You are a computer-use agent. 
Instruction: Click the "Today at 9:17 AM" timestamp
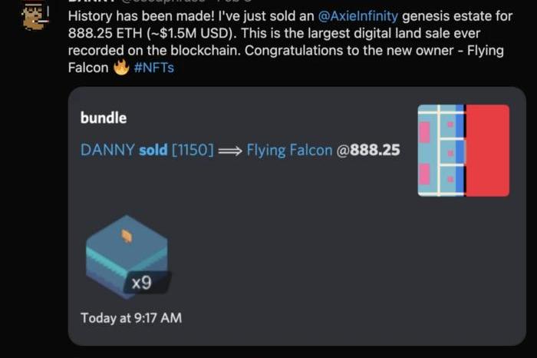[130, 317]
